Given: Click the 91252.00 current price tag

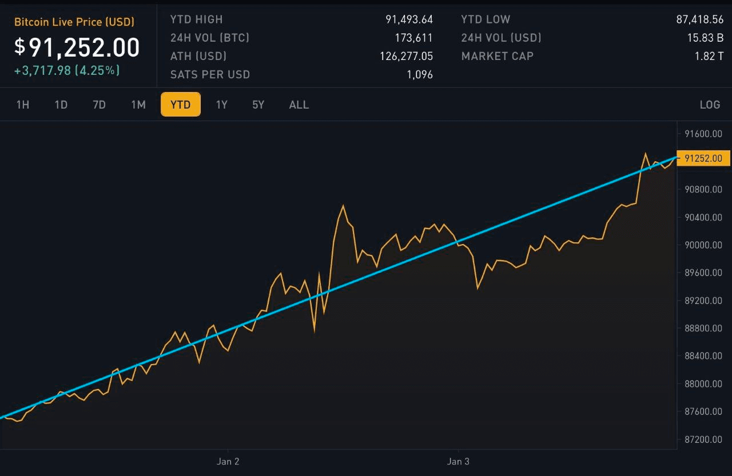Looking at the screenshot, I should (x=703, y=158).
